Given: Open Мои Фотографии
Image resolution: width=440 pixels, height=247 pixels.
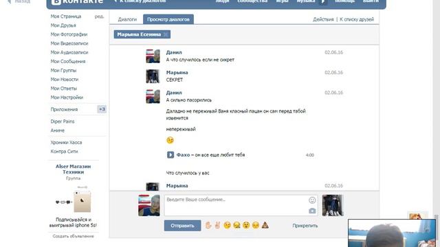Looking at the screenshot, I should (69, 34).
